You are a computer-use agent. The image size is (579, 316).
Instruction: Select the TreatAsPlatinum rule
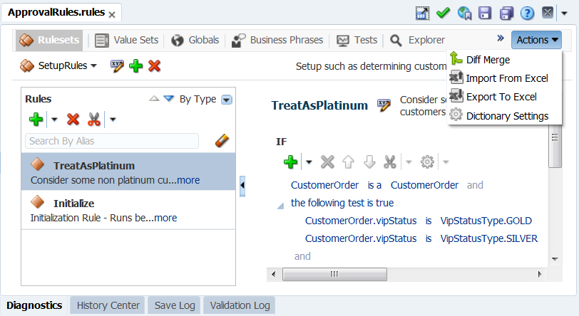coord(128,172)
